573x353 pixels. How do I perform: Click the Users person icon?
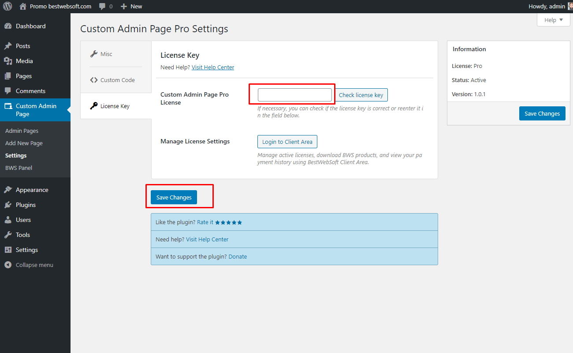point(8,220)
